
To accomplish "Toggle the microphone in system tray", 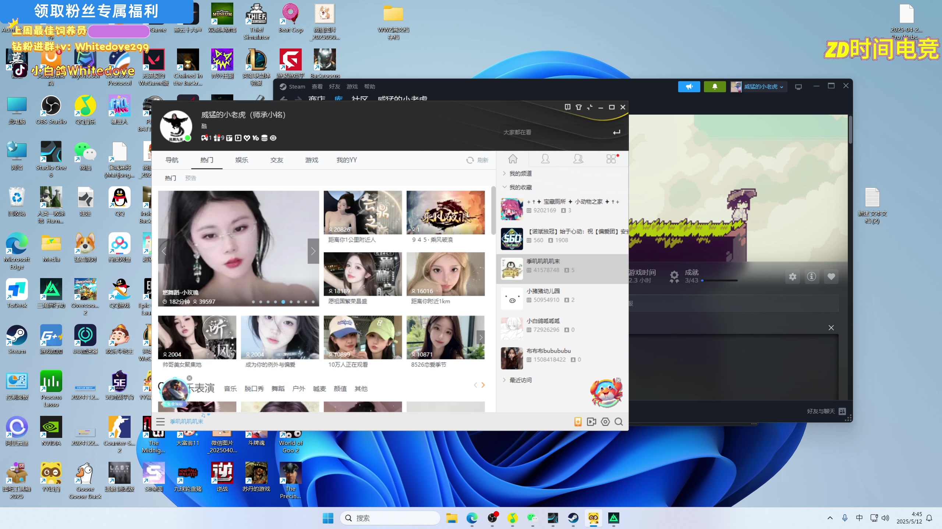I will pos(844,518).
